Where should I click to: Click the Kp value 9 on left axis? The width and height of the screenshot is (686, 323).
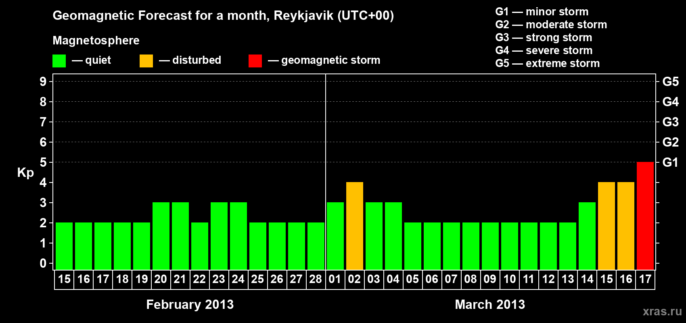[x=43, y=82]
